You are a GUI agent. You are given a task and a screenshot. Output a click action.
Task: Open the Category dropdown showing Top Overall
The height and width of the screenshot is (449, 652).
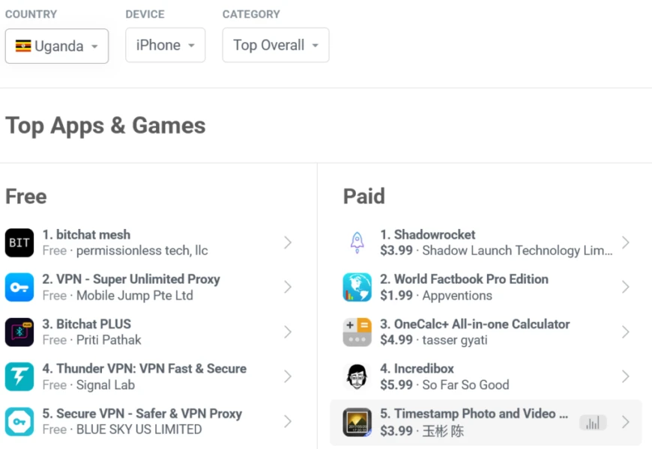[x=275, y=46]
